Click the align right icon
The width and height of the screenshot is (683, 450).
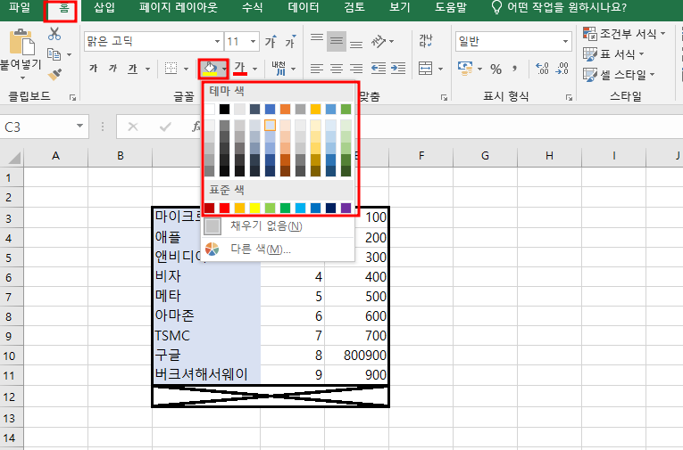[356, 69]
